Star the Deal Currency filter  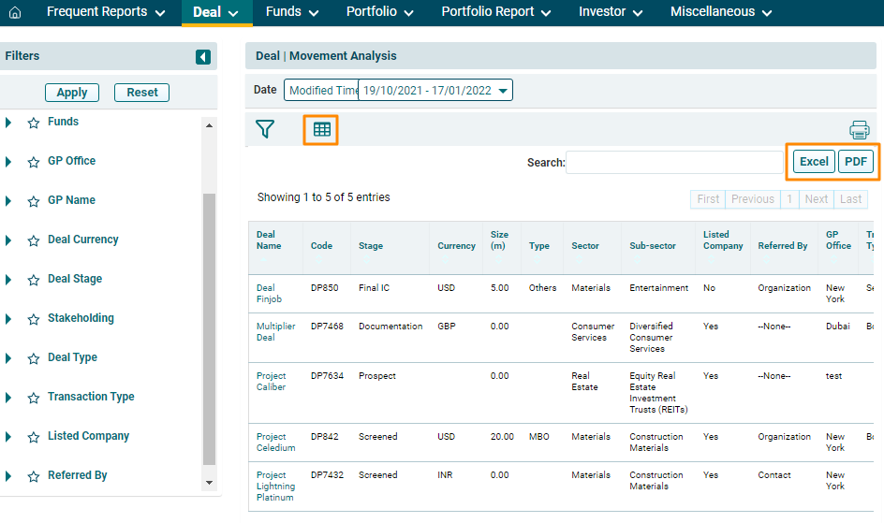click(x=34, y=240)
